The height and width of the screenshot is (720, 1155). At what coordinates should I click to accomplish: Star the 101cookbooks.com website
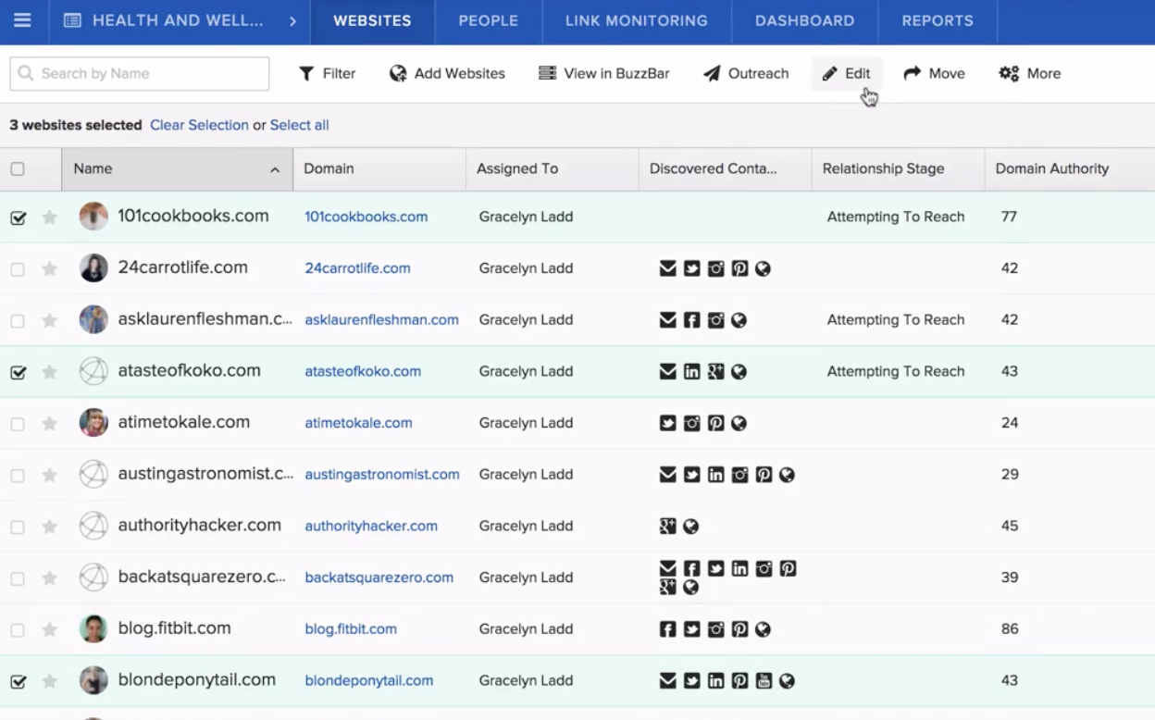(50, 217)
